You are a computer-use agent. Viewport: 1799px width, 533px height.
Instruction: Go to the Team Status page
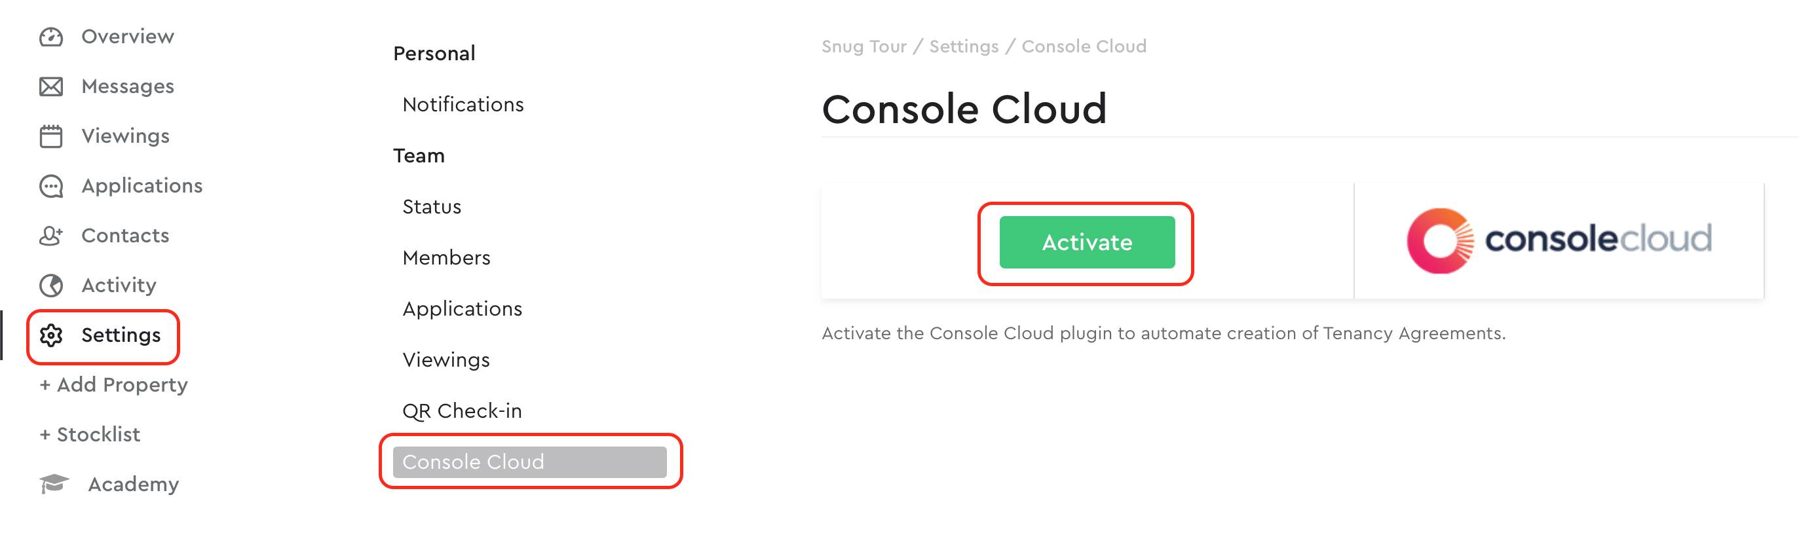coord(432,206)
